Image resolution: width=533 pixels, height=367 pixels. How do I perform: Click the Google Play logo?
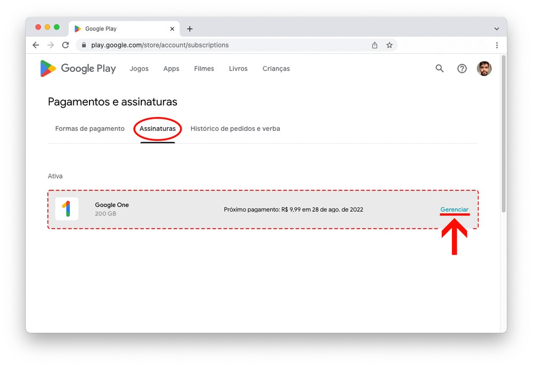click(78, 69)
